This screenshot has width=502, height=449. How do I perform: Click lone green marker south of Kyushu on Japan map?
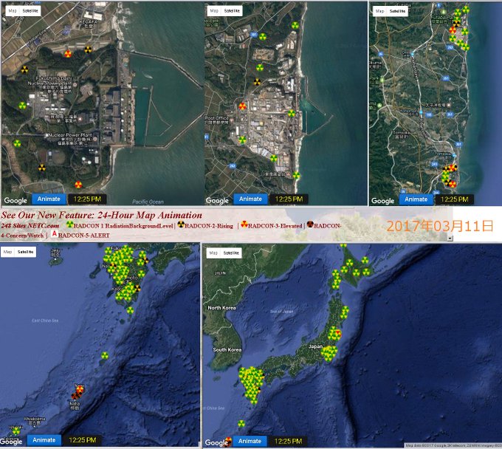241,424
